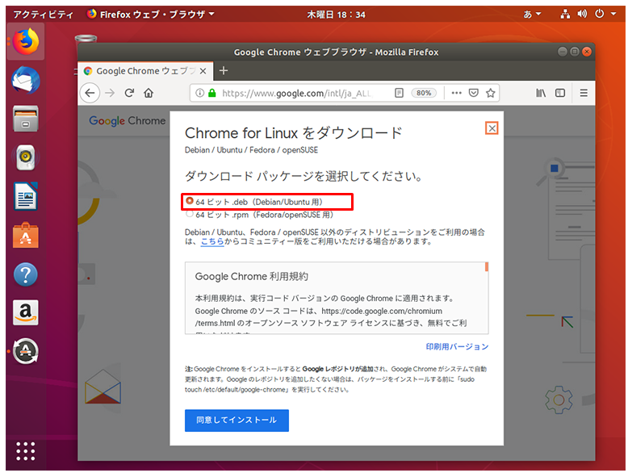Show site information icon in URL bar
The height and width of the screenshot is (473, 628).
[x=199, y=93]
